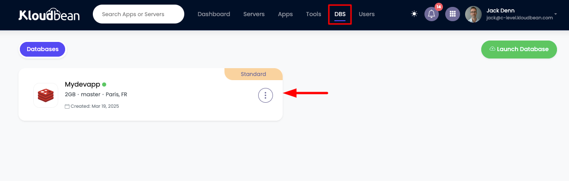The image size is (569, 181).
Task: Go to the Servers page
Action: [x=254, y=14]
